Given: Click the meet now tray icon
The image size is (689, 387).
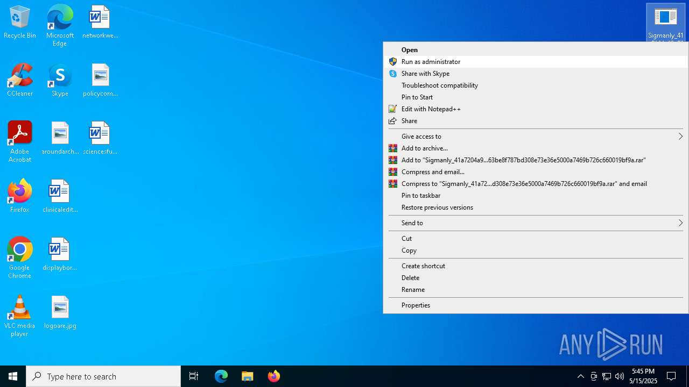Looking at the screenshot, I should point(594,376).
